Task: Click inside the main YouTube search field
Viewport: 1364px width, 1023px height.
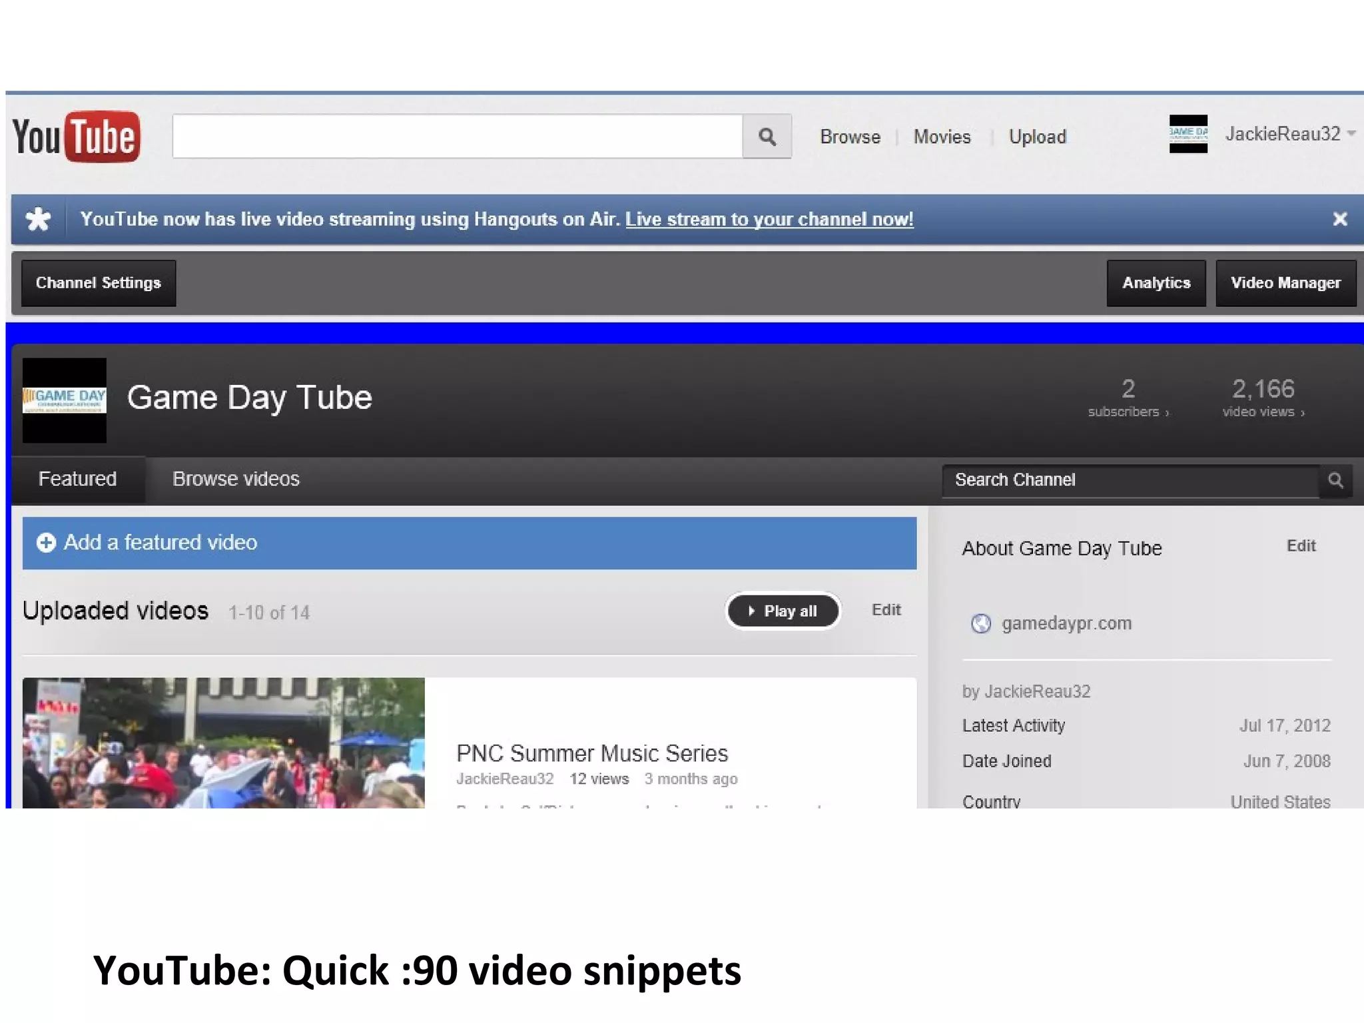Action: [458, 137]
